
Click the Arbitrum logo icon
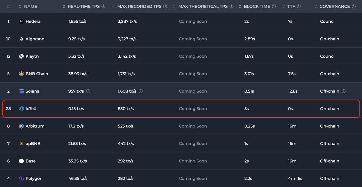coord(21,126)
